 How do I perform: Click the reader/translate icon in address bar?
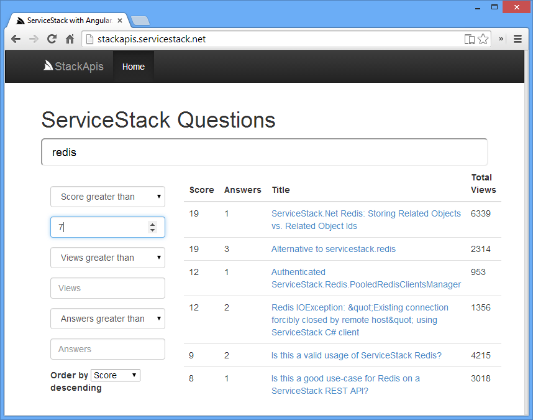point(470,39)
